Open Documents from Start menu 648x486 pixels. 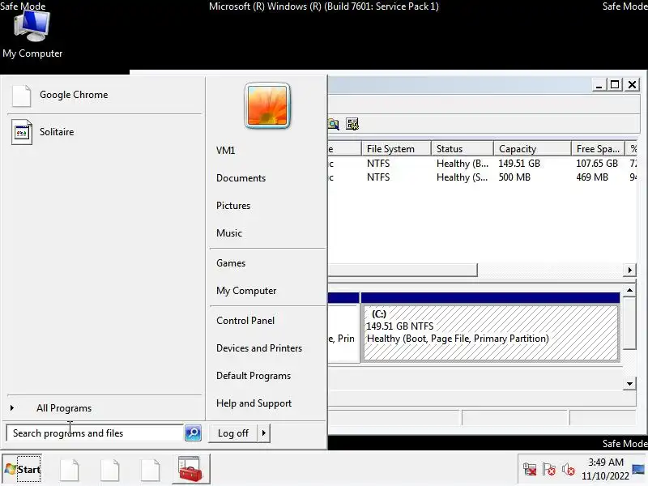pyautogui.click(x=241, y=178)
